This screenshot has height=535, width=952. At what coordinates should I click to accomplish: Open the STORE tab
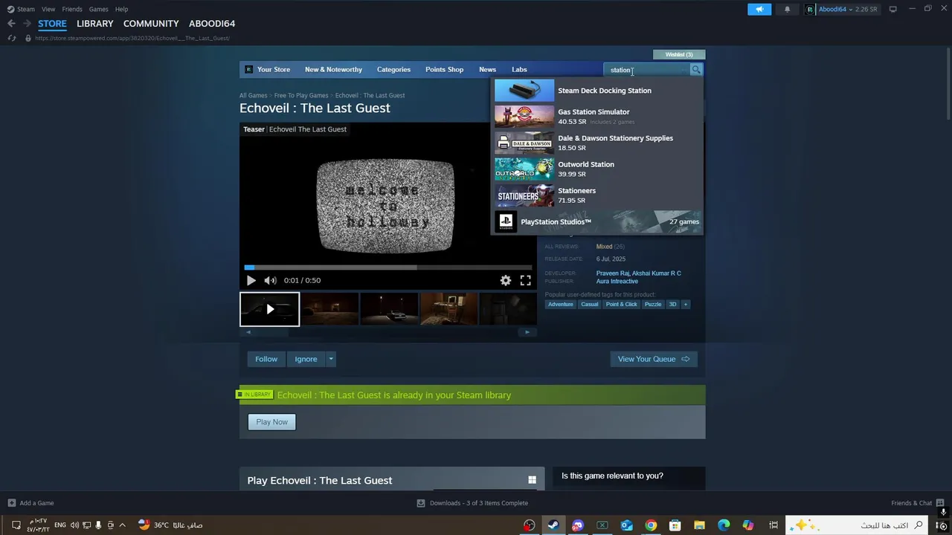tap(52, 24)
